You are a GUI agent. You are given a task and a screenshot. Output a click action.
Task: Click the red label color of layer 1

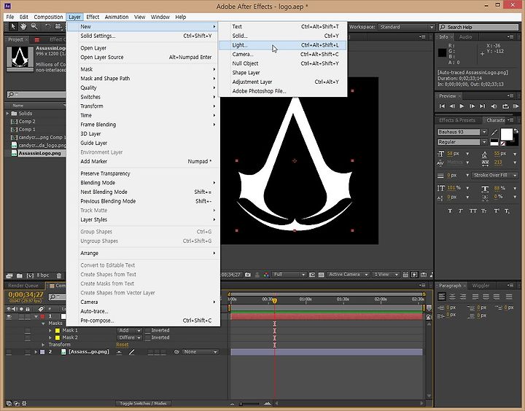click(x=42, y=316)
